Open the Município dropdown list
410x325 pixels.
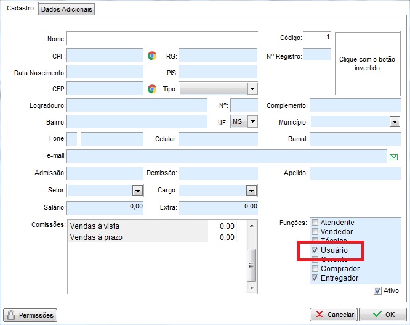click(x=395, y=122)
